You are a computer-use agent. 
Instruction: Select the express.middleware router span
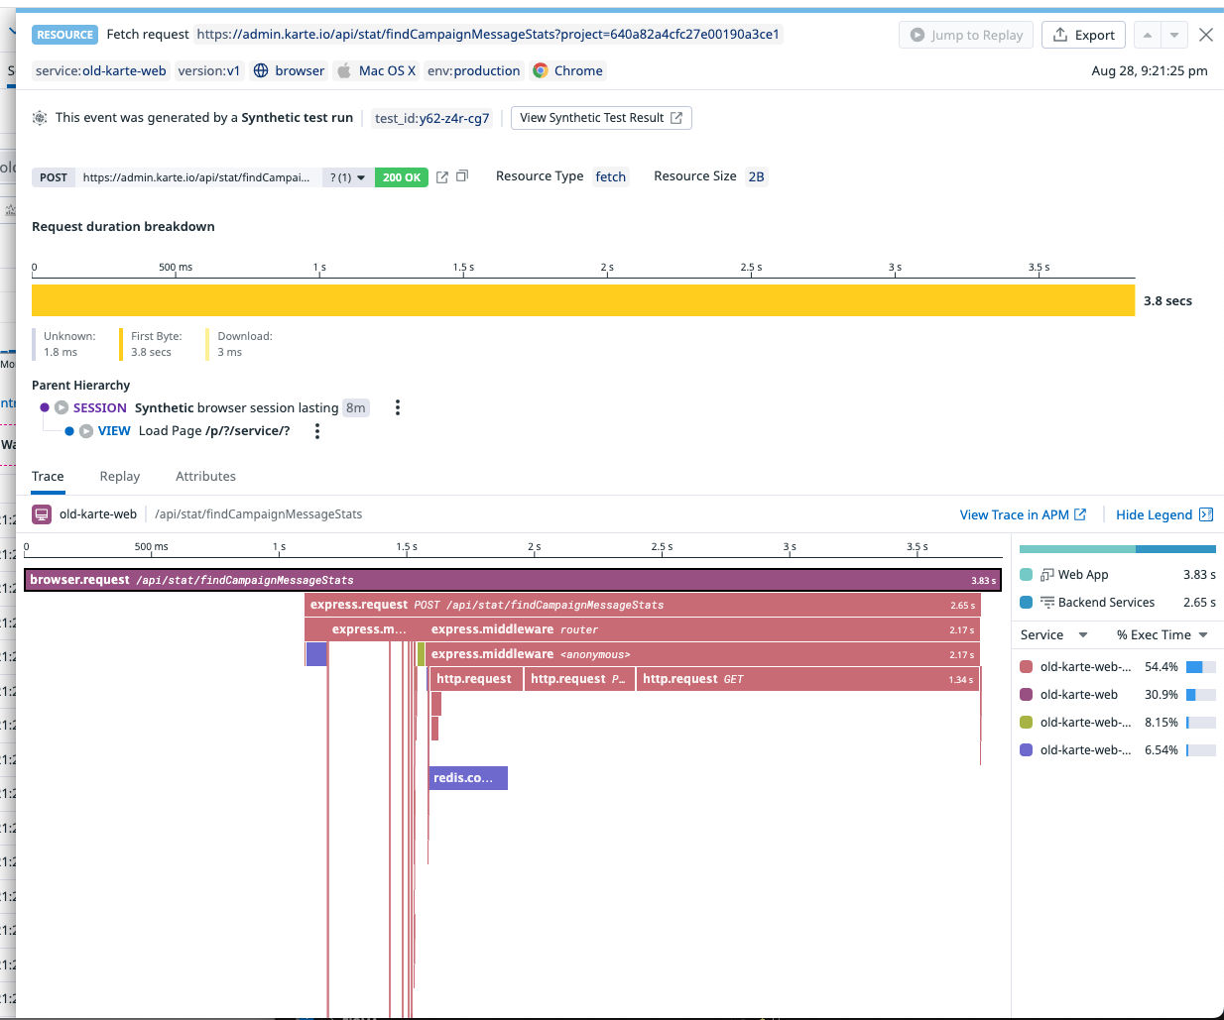click(702, 629)
